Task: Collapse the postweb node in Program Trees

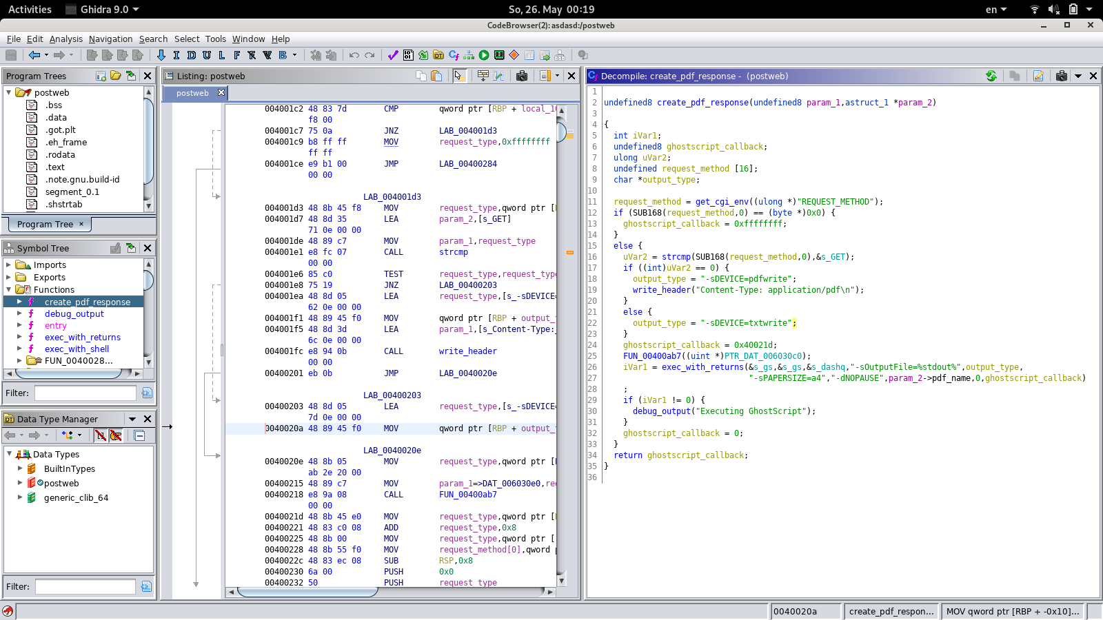Action: pyautogui.click(x=9, y=92)
